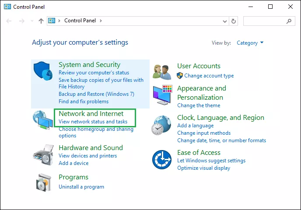The width and height of the screenshot is (301, 210).
Task: Click the Programs disc box icon
Action: pos(44,182)
